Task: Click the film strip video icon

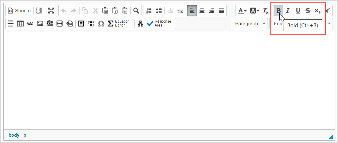Action: click(x=60, y=24)
